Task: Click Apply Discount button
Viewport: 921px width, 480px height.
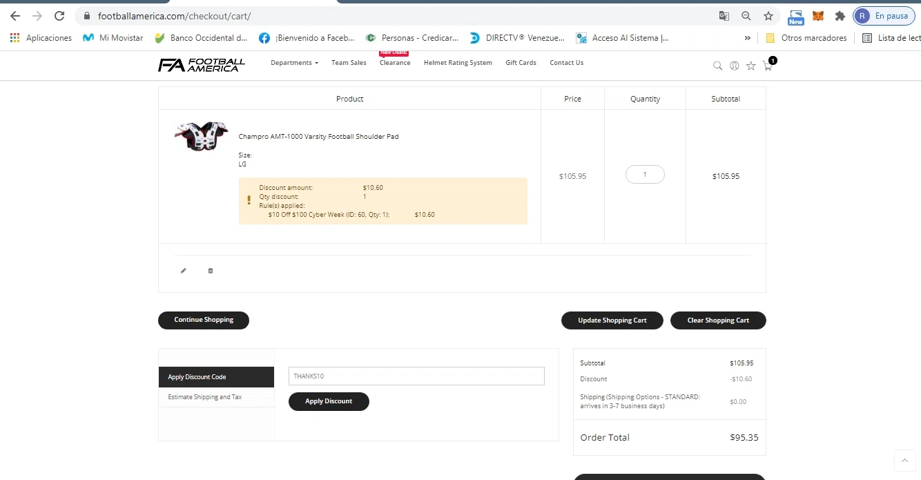Action: [x=329, y=401]
